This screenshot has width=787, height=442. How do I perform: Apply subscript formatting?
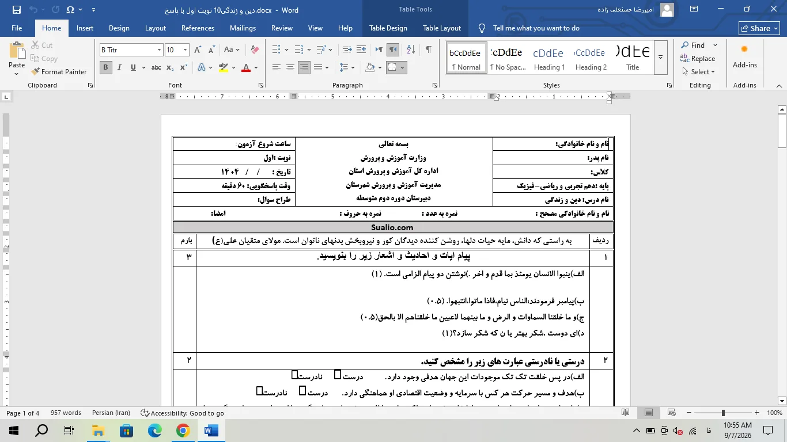pos(170,67)
